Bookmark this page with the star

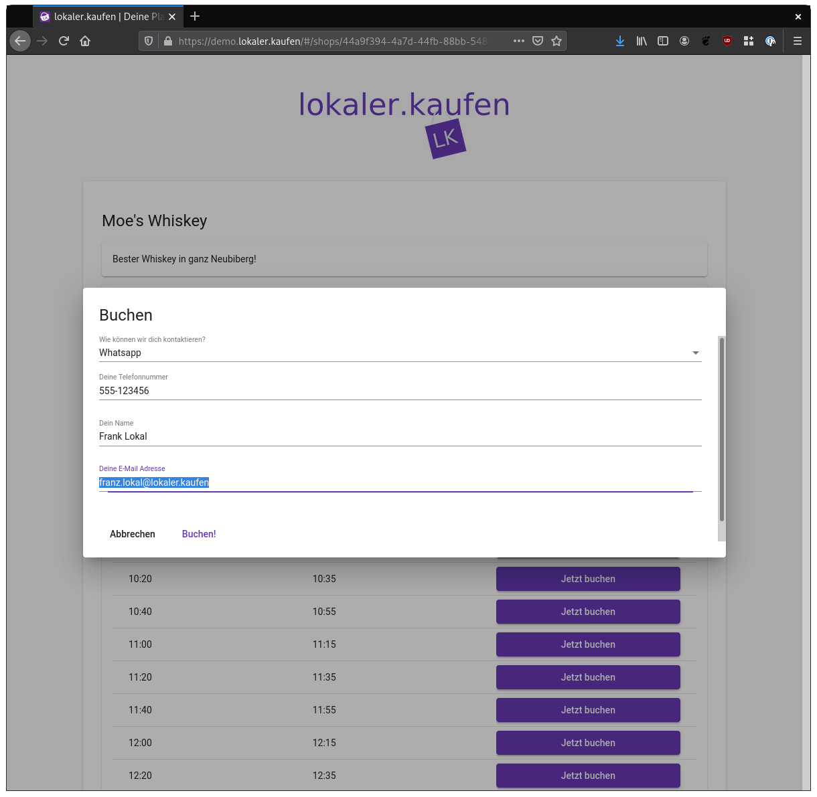[556, 41]
